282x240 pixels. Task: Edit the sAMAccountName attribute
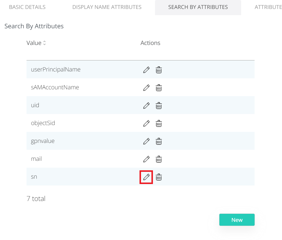(146, 88)
